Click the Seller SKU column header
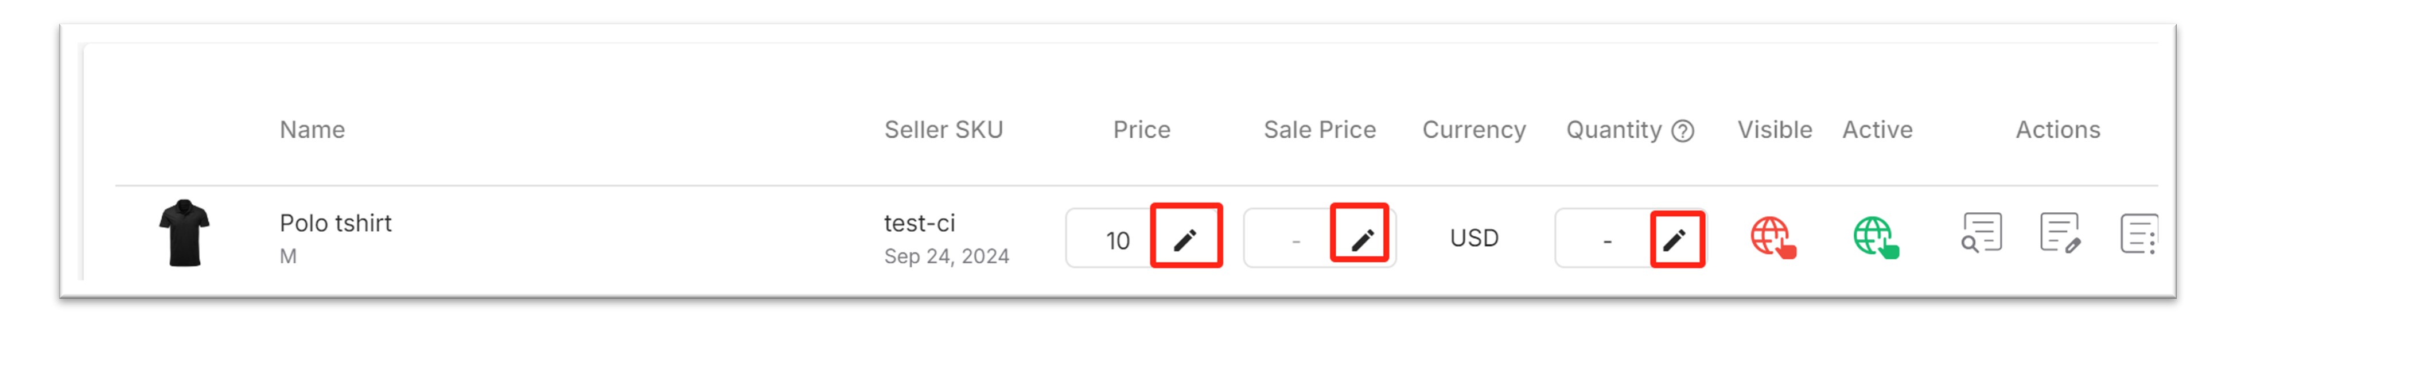The image size is (2416, 374). [x=944, y=130]
